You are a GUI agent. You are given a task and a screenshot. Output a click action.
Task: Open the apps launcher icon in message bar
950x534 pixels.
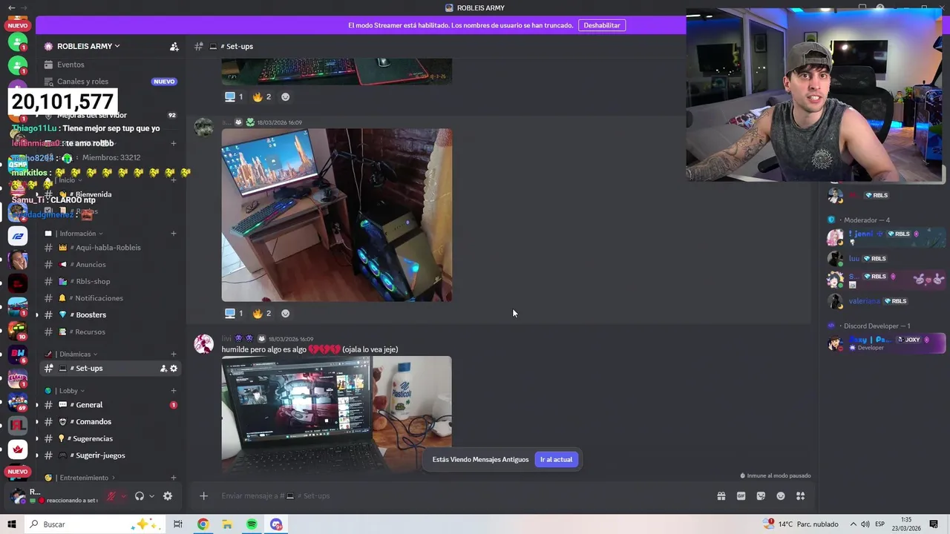pyautogui.click(x=801, y=496)
